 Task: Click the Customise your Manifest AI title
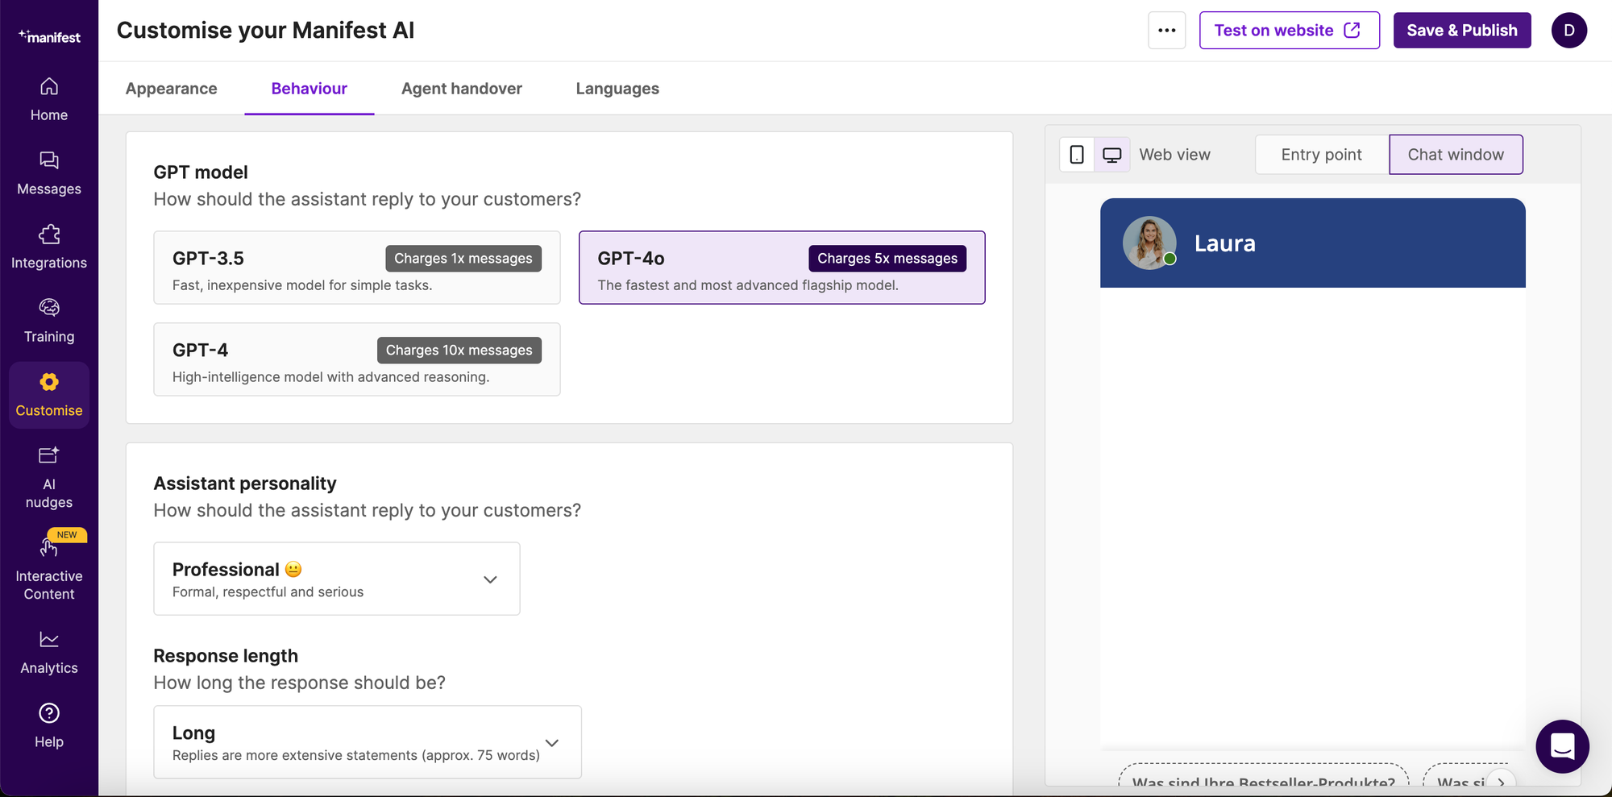tap(265, 31)
